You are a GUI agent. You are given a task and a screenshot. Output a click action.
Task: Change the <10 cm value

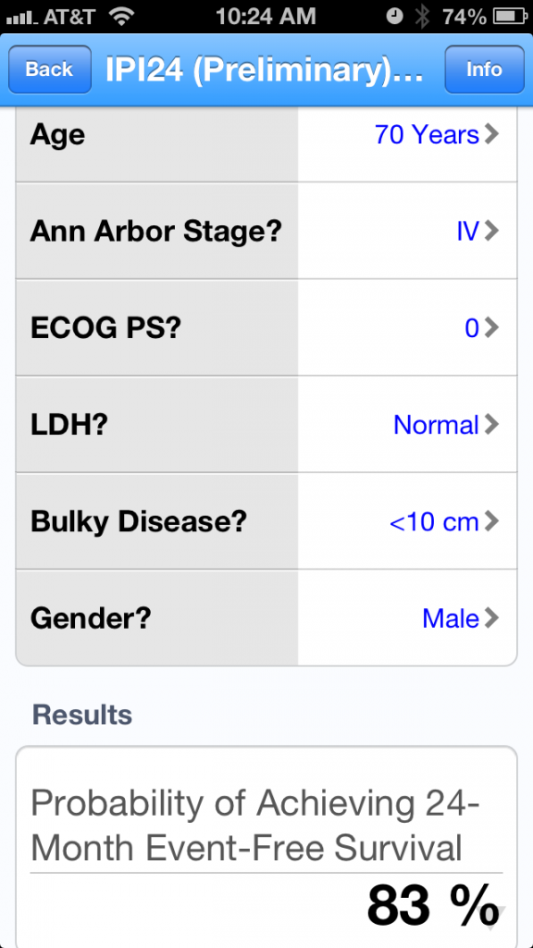435,521
